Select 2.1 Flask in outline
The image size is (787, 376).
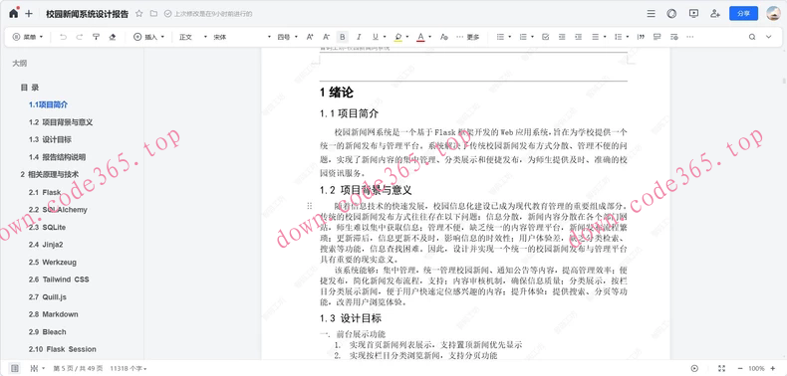tap(45, 192)
